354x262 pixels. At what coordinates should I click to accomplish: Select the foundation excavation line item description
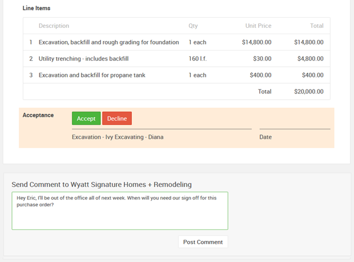pos(108,42)
